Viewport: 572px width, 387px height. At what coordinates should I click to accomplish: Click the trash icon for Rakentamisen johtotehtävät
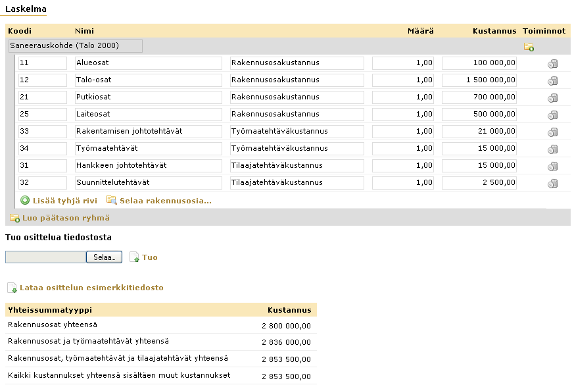tap(553, 132)
